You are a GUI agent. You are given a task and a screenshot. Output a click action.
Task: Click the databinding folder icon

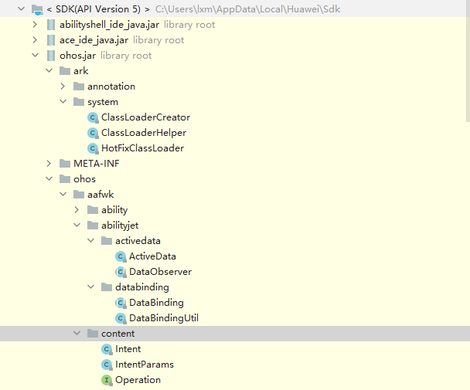[x=107, y=287]
